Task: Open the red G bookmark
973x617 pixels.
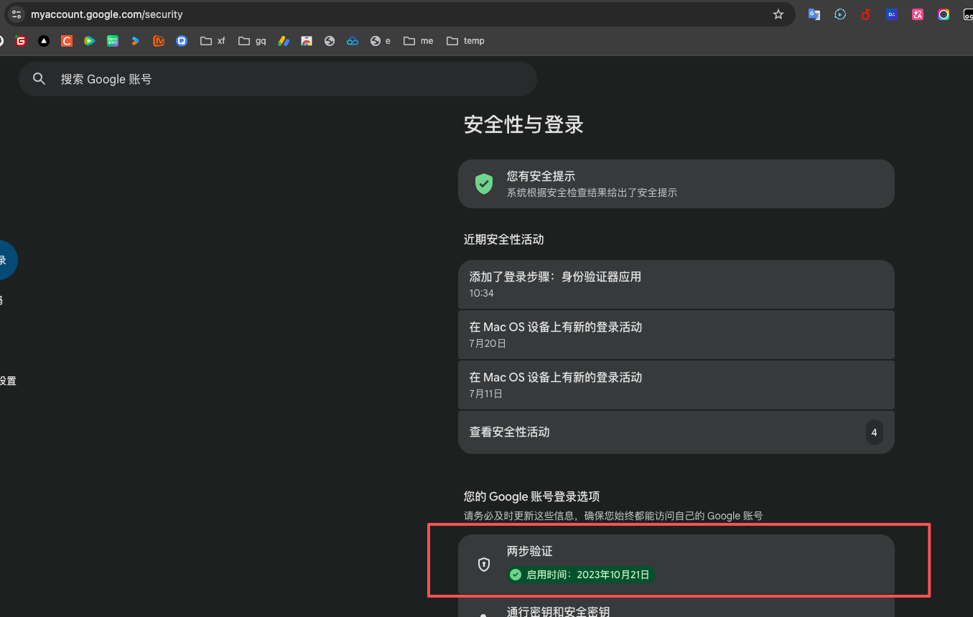Action: [21, 41]
